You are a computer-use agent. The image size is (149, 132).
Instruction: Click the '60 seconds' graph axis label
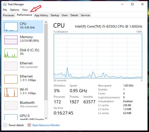click(x=60, y=80)
